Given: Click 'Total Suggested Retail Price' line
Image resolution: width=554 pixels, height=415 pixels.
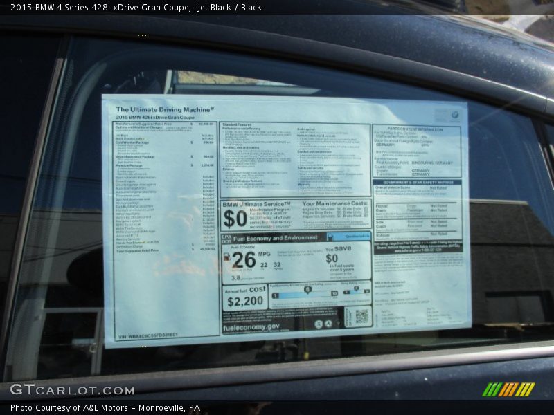Looking at the screenshot, I should 166,250.
